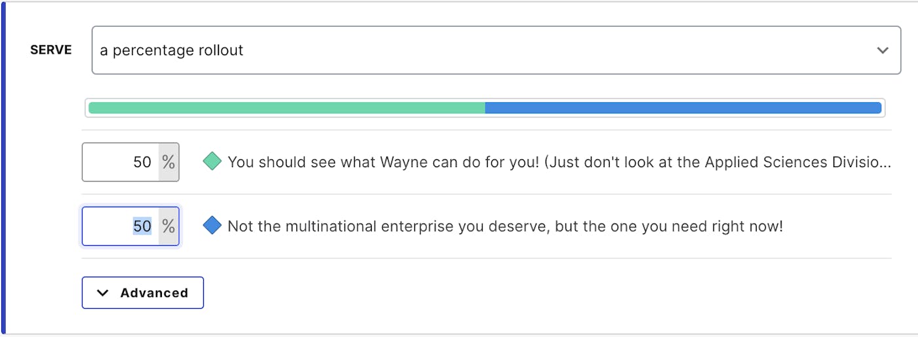The width and height of the screenshot is (918, 337).
Task: Click the percent sign beside the first rollout field
Action: pyautogui.click(x=169, y=162)
